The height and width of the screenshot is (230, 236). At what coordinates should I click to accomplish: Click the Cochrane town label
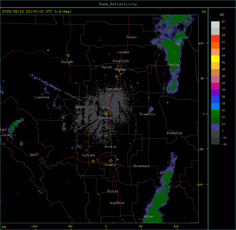coord(88,155)
